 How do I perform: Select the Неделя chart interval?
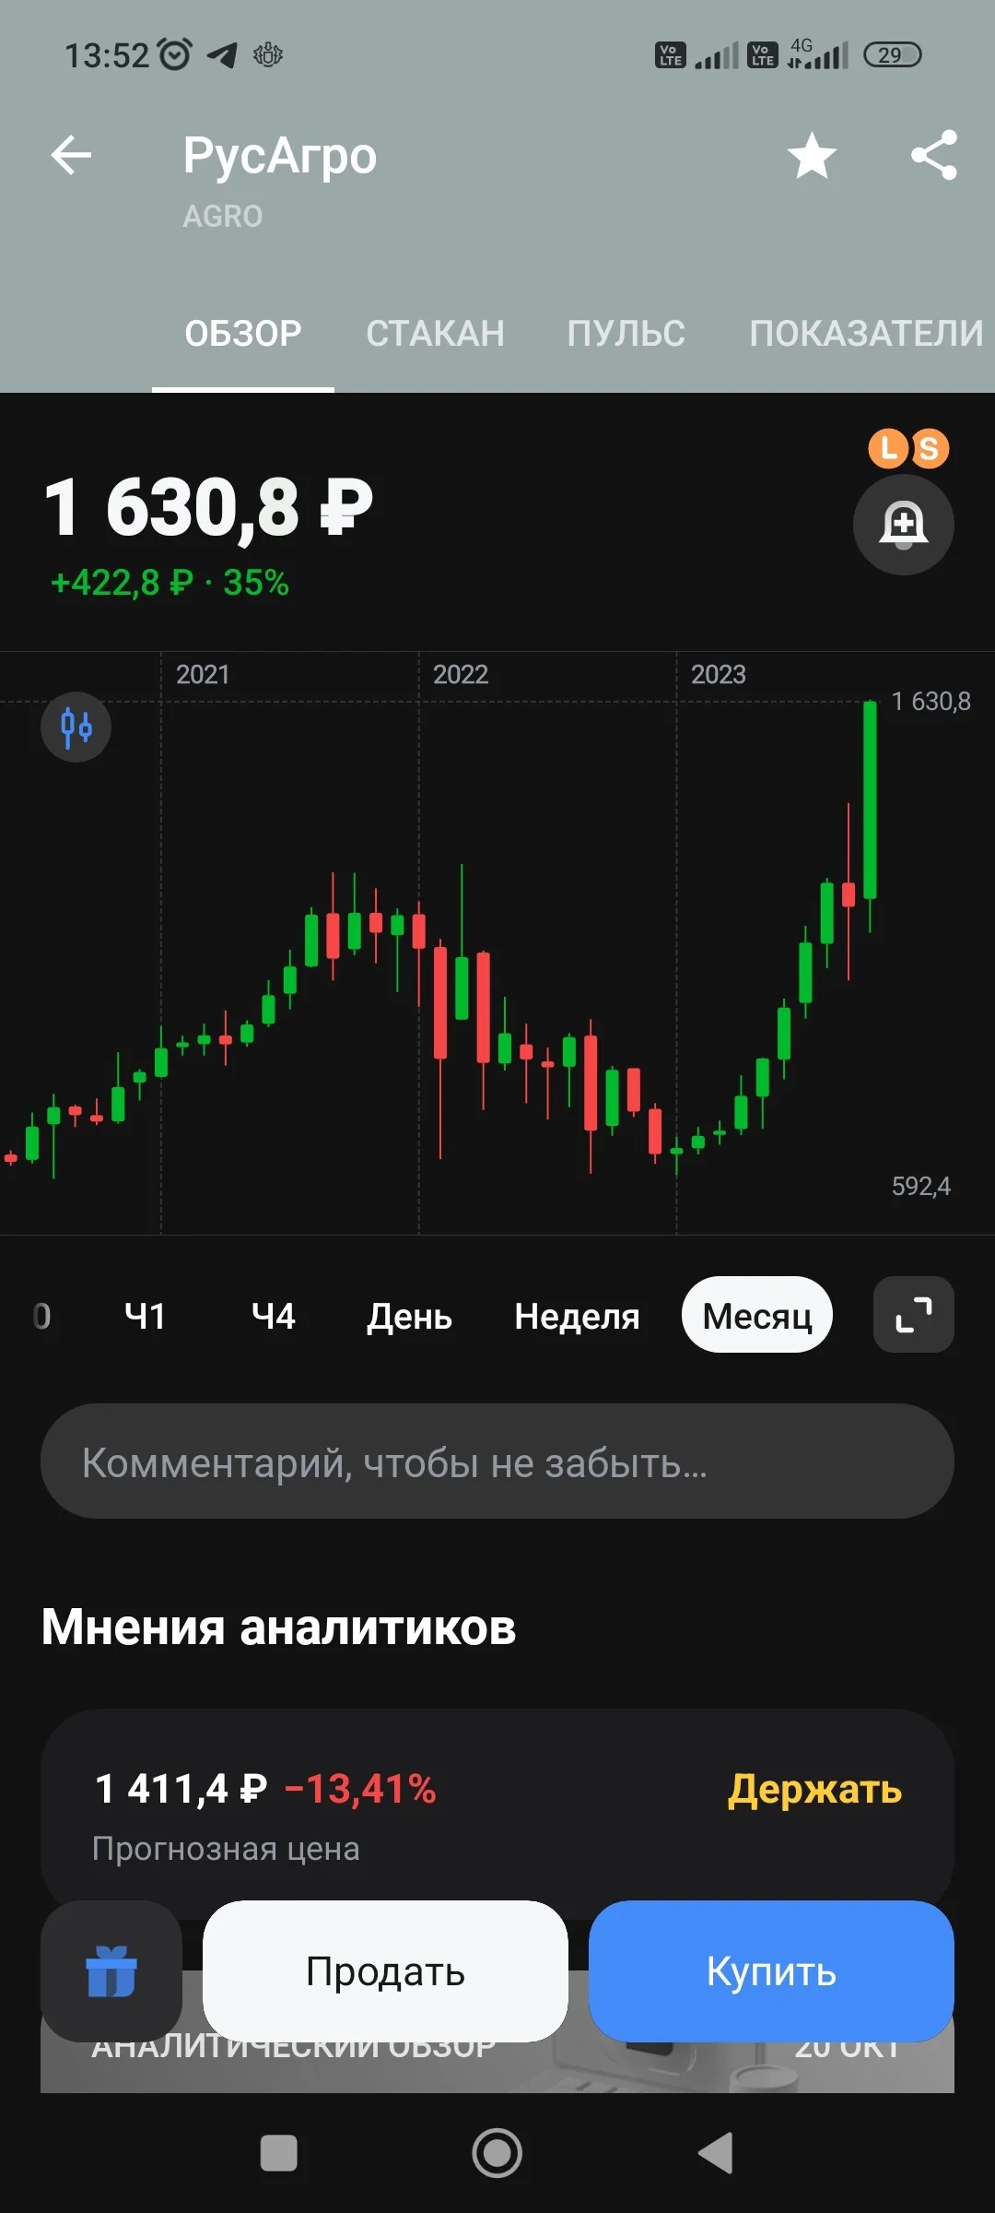click(x=577, y=1316)
